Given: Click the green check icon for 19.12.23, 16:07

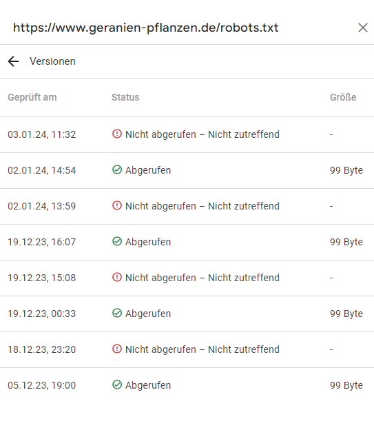Looking at the screenshot, I should [117, 241].
